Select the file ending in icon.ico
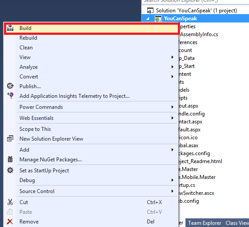249x227 pixels. pos(188,138)
